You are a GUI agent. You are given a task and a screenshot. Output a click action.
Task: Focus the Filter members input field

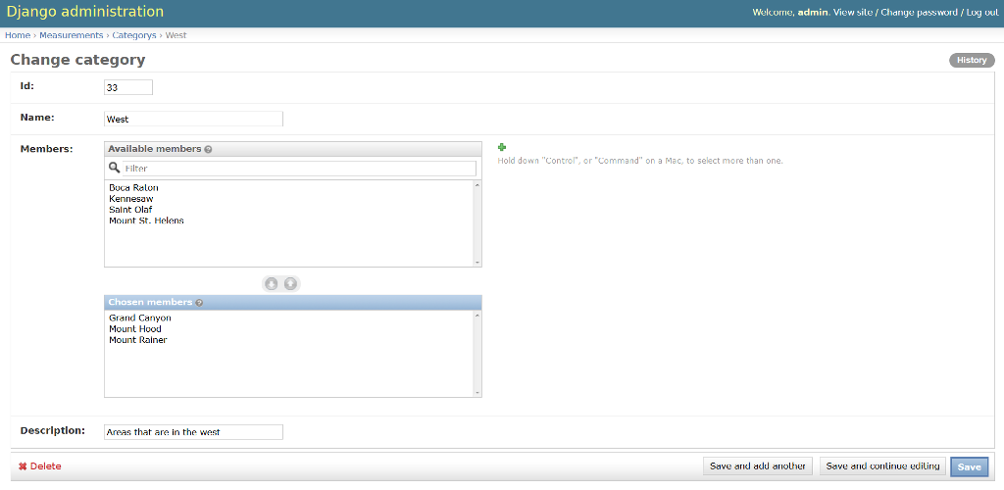[299, 169]
